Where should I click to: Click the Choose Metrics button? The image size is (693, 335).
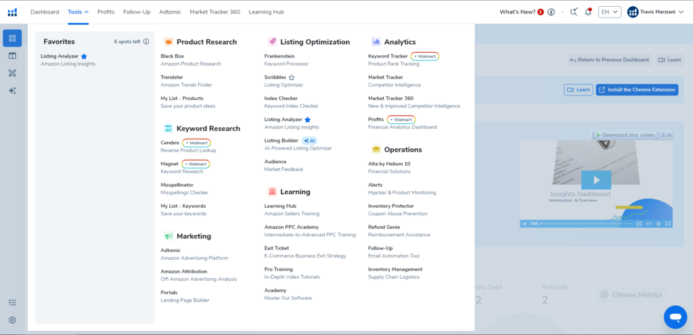click(x=631, y=294)
